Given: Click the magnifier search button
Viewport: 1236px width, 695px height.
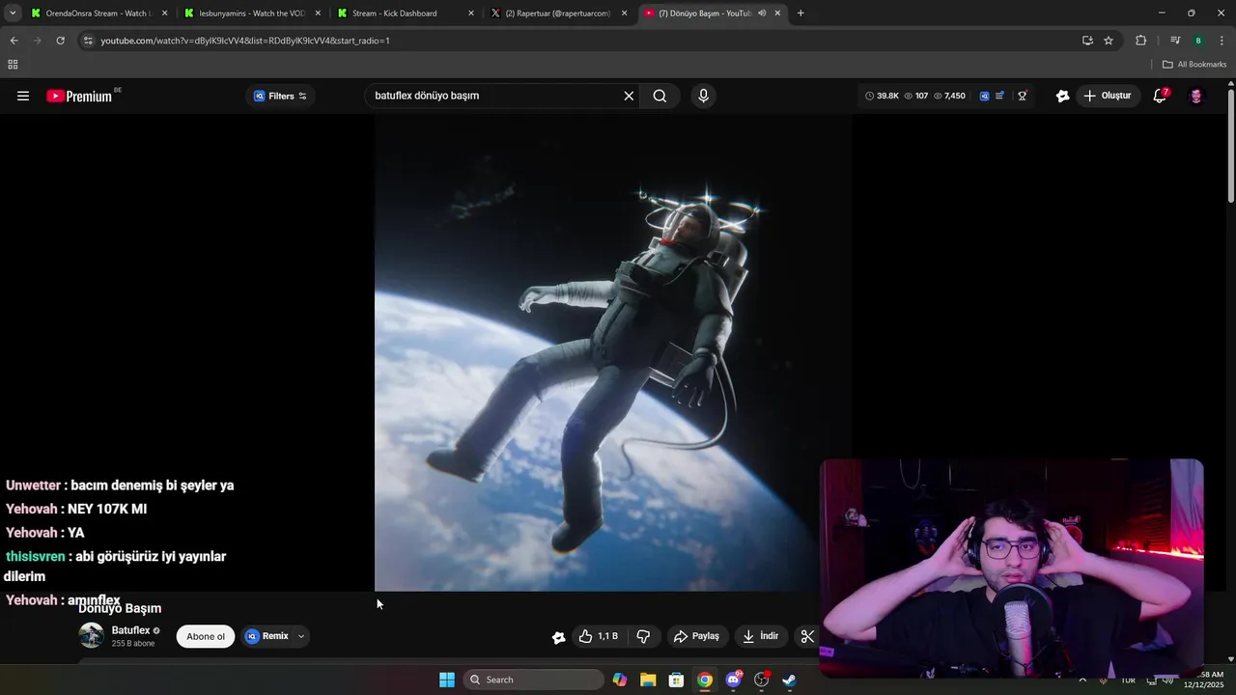Looking at the screenshot, I should point(660,96).
